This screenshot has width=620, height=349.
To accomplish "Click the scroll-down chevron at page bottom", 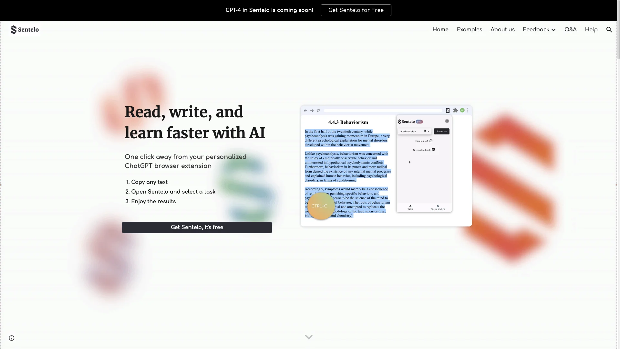I will click(309, 337).
